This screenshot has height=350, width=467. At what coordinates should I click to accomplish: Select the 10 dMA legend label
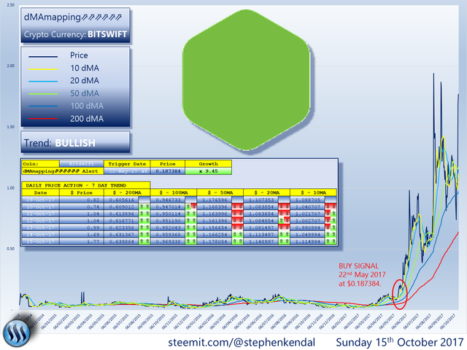[x=85, y=68]
